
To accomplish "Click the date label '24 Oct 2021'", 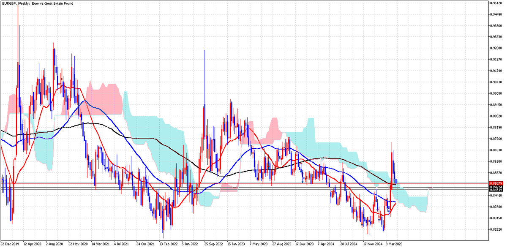I will click(x=146, y=244).
